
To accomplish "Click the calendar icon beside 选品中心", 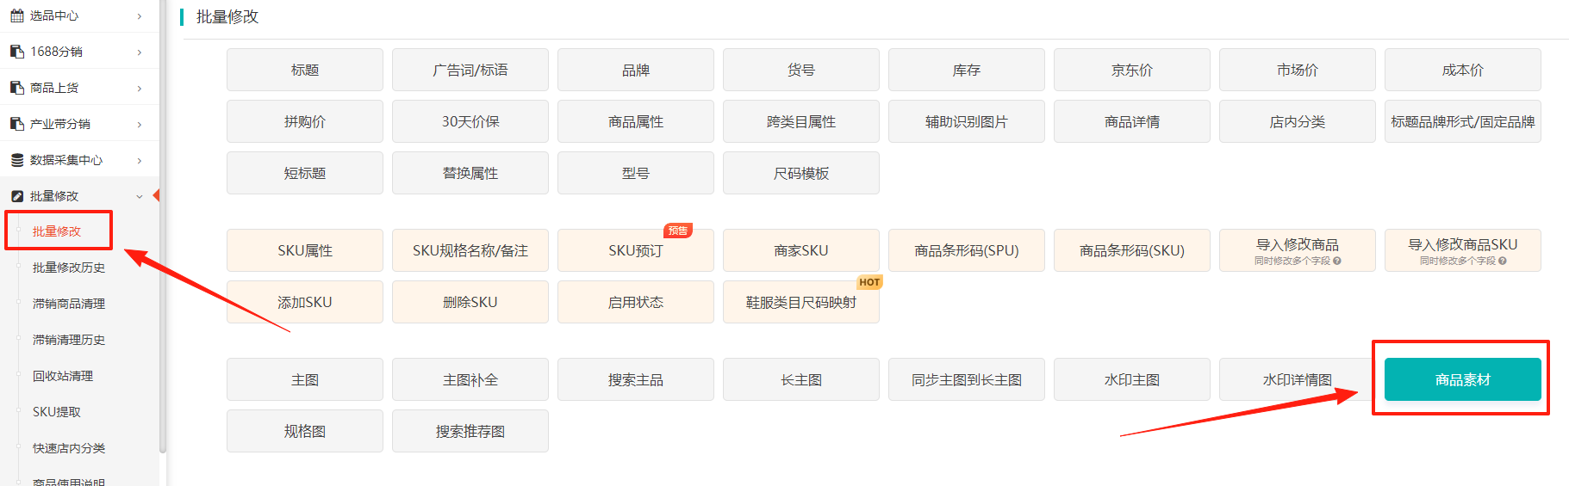I will pos(16,15).
